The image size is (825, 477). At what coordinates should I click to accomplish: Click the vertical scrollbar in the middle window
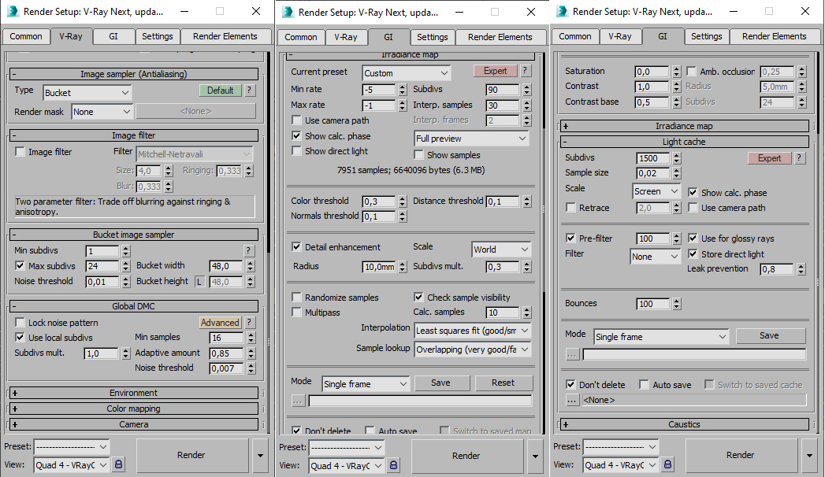pyautogui.click(x=544, y=242)
